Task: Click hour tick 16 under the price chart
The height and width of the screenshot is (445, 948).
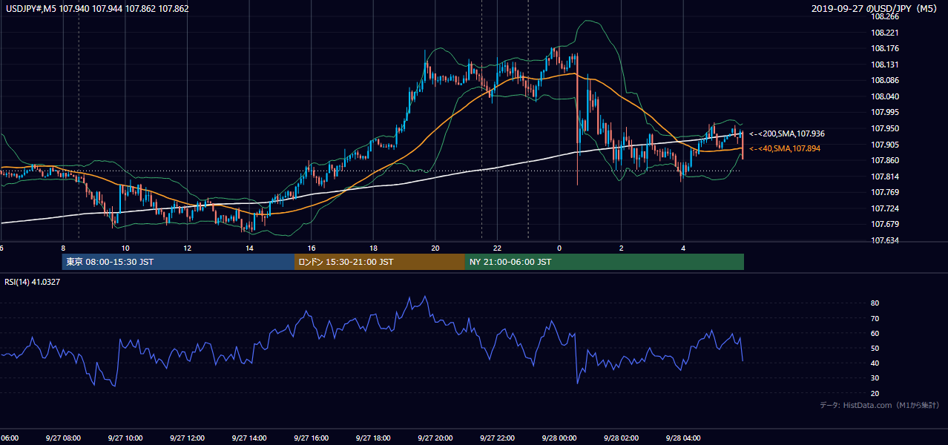Action: tap(312, 248)
